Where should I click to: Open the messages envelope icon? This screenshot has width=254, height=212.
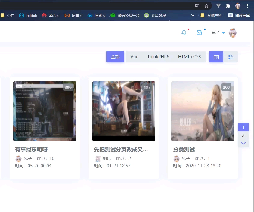click(200, 32)
